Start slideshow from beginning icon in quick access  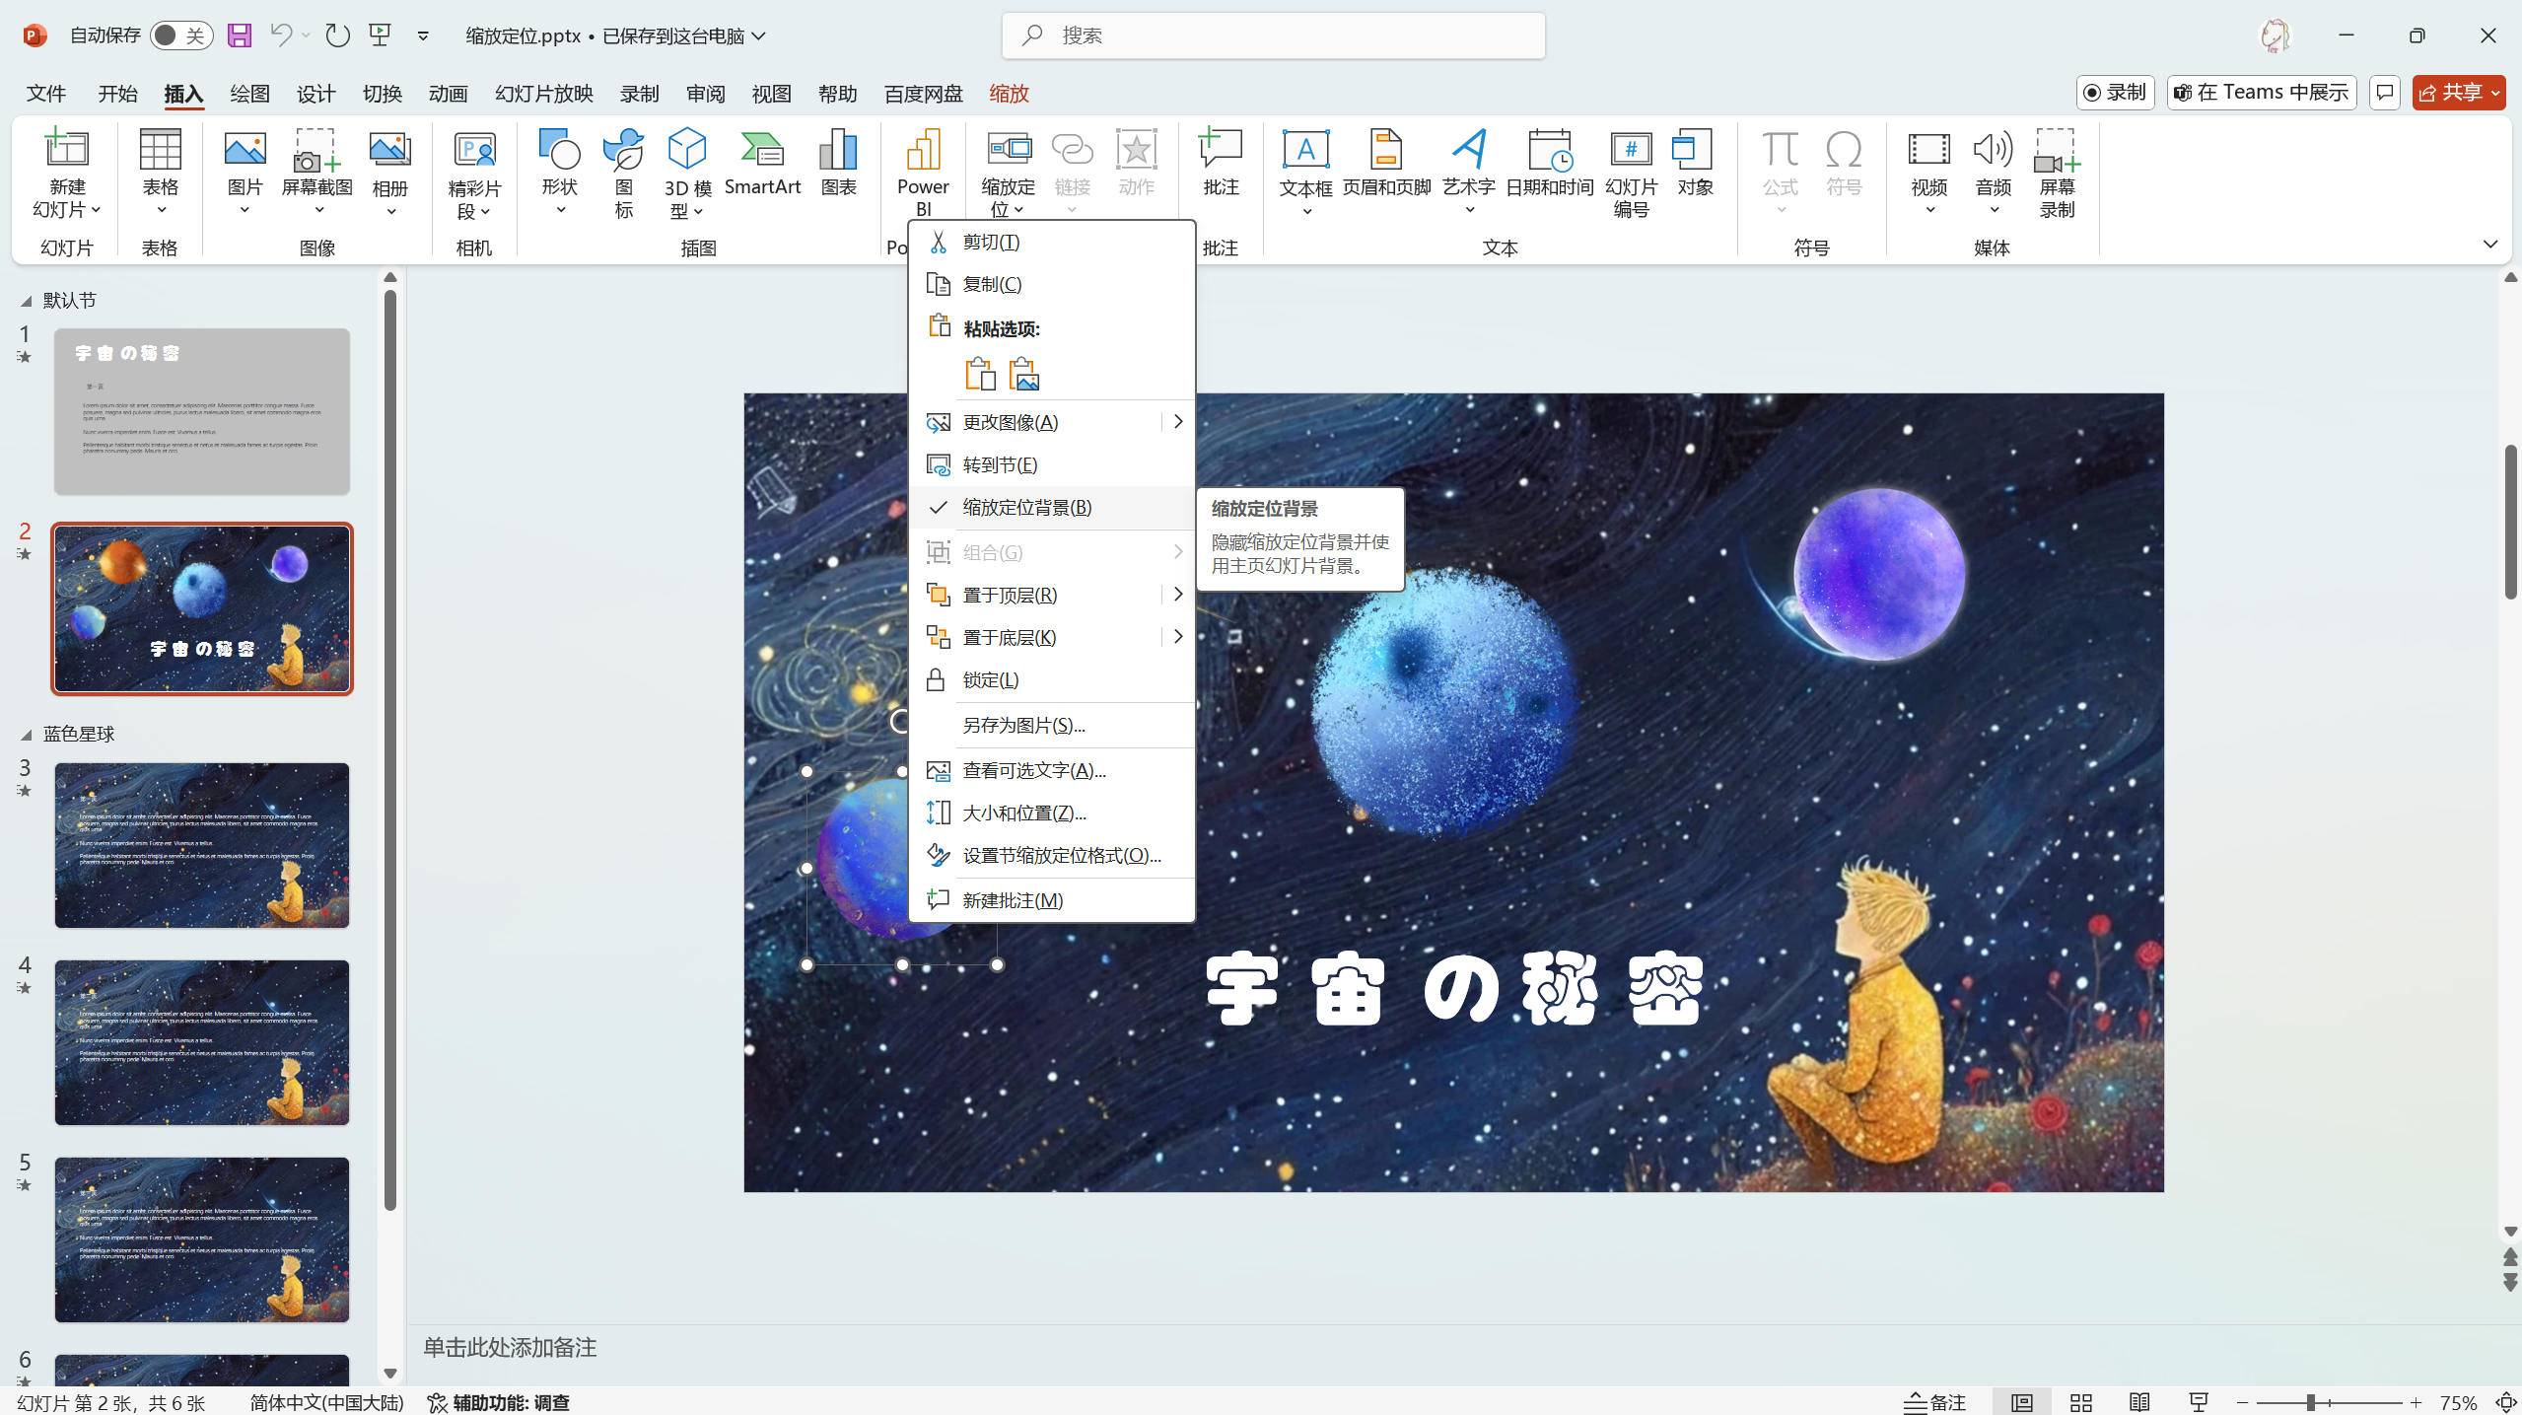[x=381, y=35]
